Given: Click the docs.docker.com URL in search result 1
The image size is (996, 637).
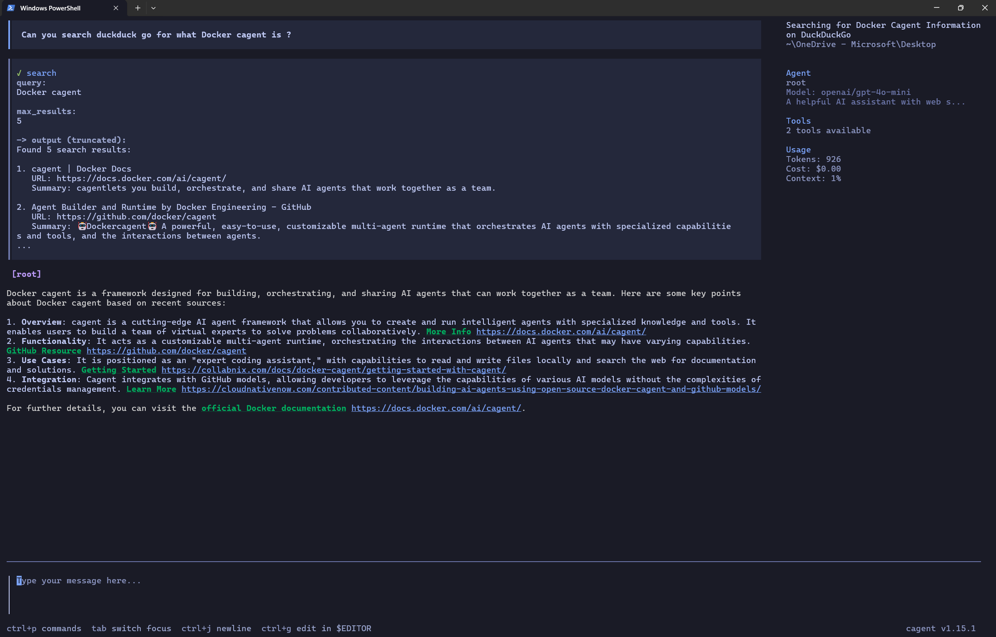Looking at the screenshot, I should (141, 179).
